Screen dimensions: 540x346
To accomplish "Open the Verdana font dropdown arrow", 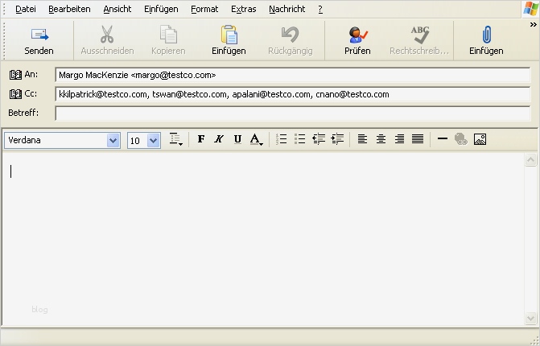I will click(x=113, y=141).
